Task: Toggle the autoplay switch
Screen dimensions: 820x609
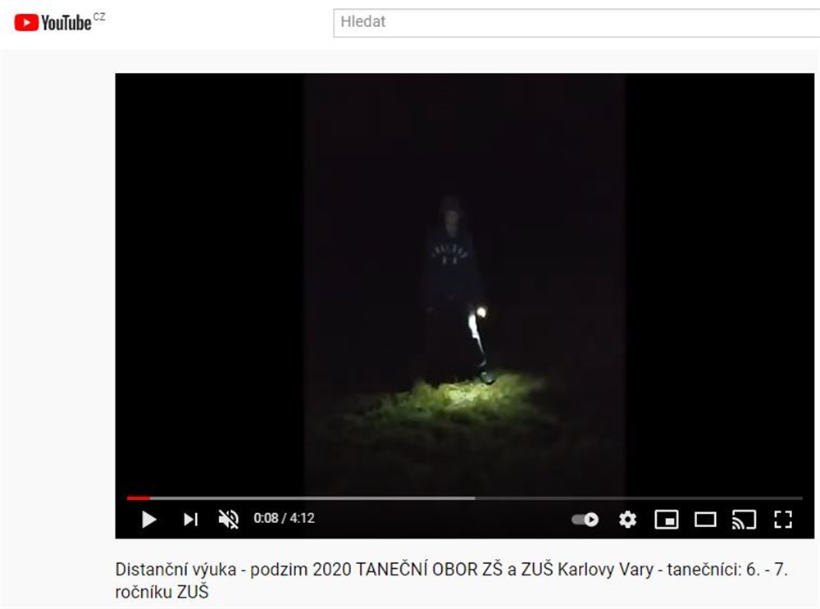Action: (x=585, y=519)
